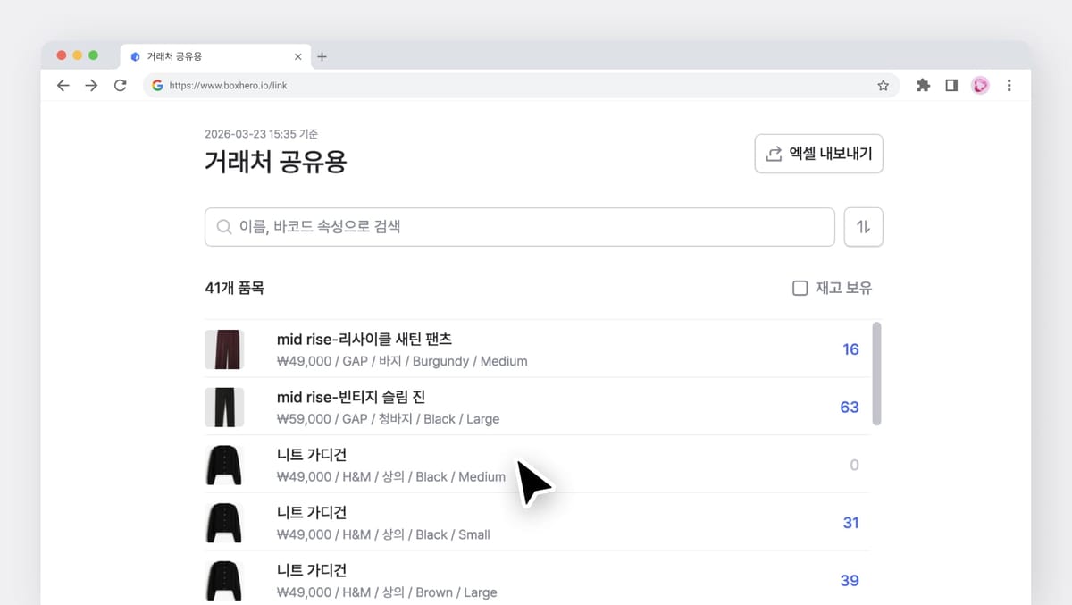This screenshot has width=1072, height=605.
Task: Open the browser side panel icon
Action: (951, 85)
